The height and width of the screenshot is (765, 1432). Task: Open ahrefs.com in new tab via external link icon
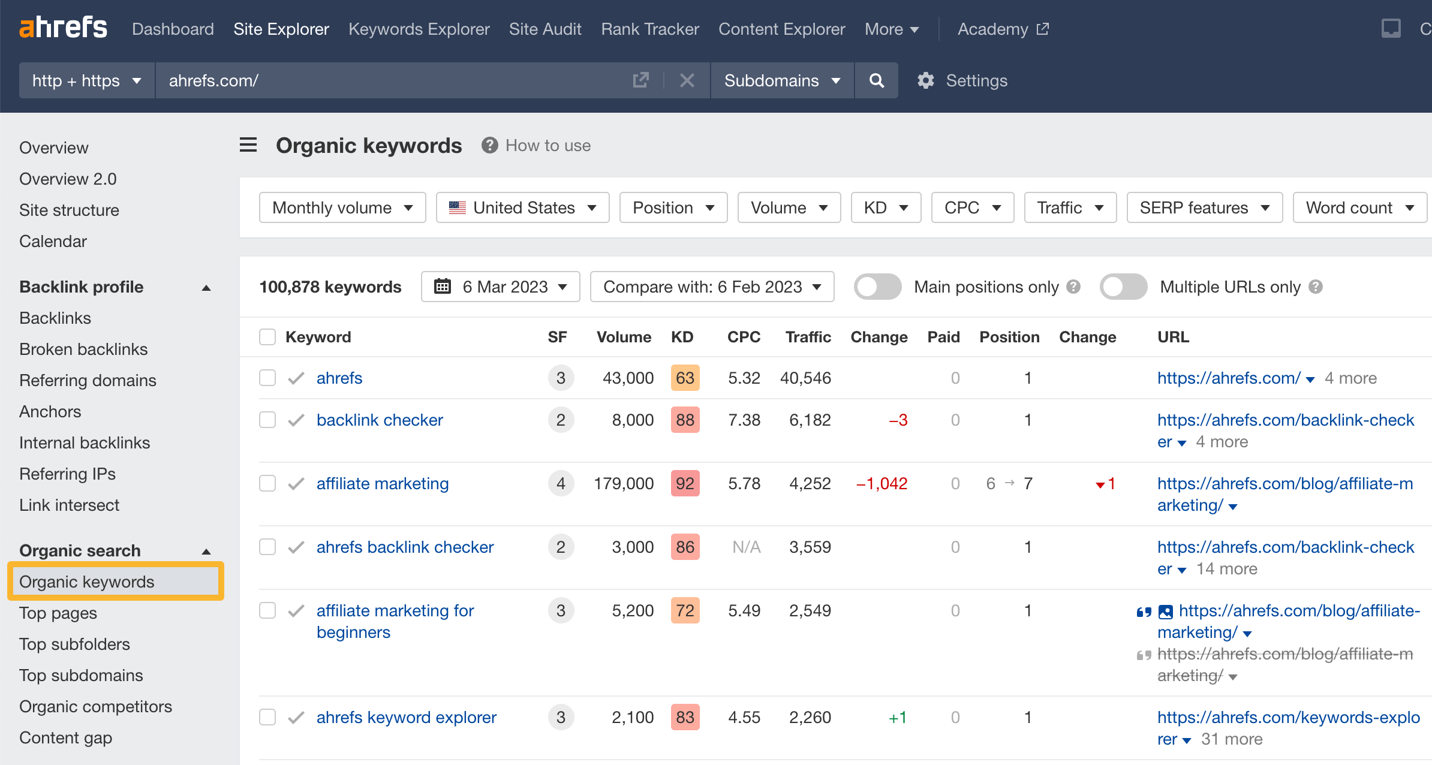(x=640, y=80)
